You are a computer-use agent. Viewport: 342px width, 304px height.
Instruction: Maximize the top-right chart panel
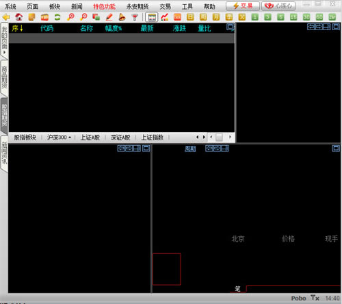click(336, 27)
